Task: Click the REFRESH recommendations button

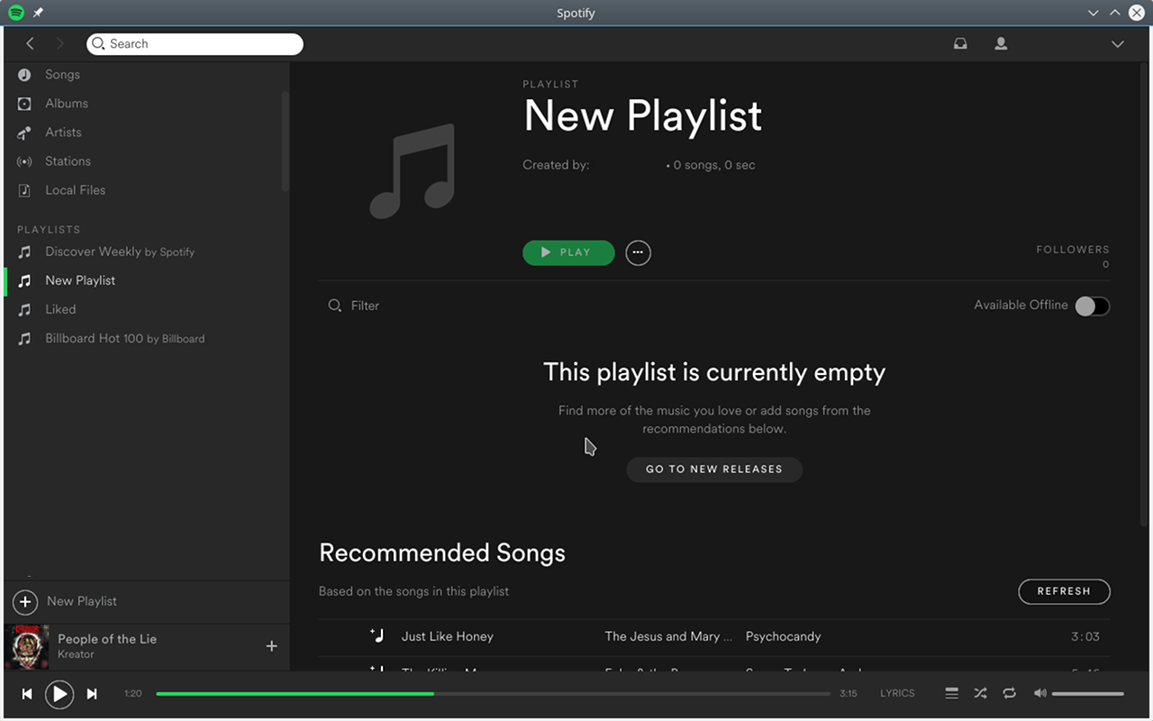Action: click(x=1064, y=591)
